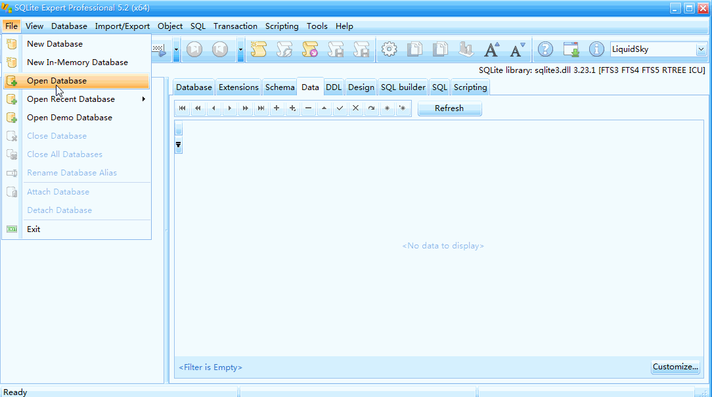Switch to the Extensions tab
712x397 pixels.
click(238, 87)
